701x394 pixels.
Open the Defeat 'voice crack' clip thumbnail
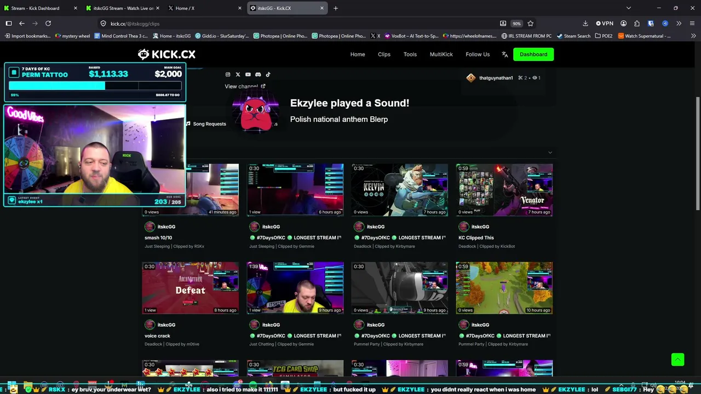pyautogui.click(x=191, y=288)
